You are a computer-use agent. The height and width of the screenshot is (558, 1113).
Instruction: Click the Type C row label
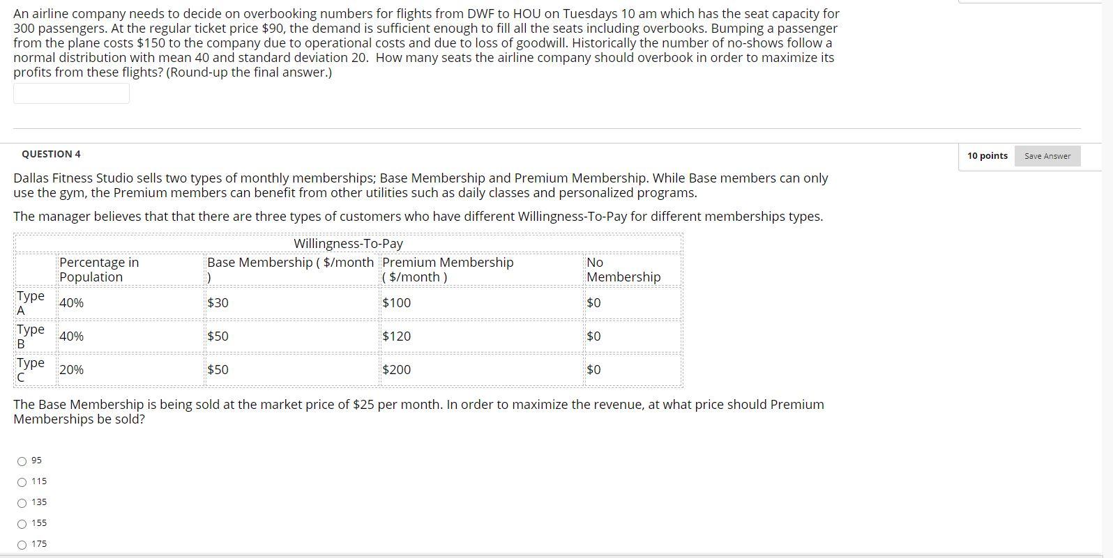click(x=30, y=370)
